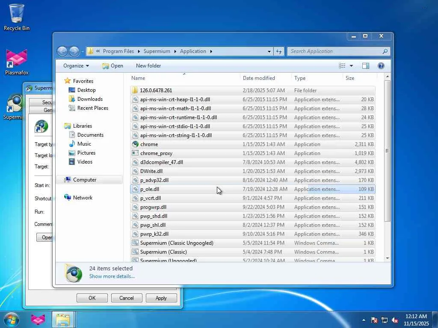Expand the Application breadcrumb arrow
The width and height of the screenshot is (438, 328).
pyautogui.click(x=211, y=51)
